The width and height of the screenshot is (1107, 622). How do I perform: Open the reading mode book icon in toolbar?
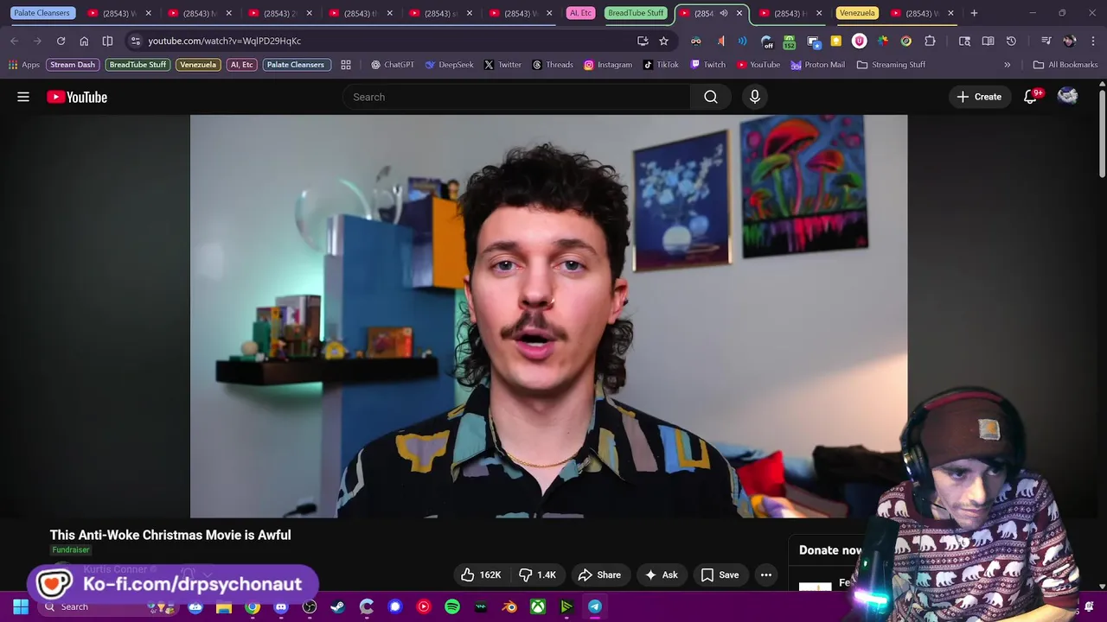(x=988, y=41)
